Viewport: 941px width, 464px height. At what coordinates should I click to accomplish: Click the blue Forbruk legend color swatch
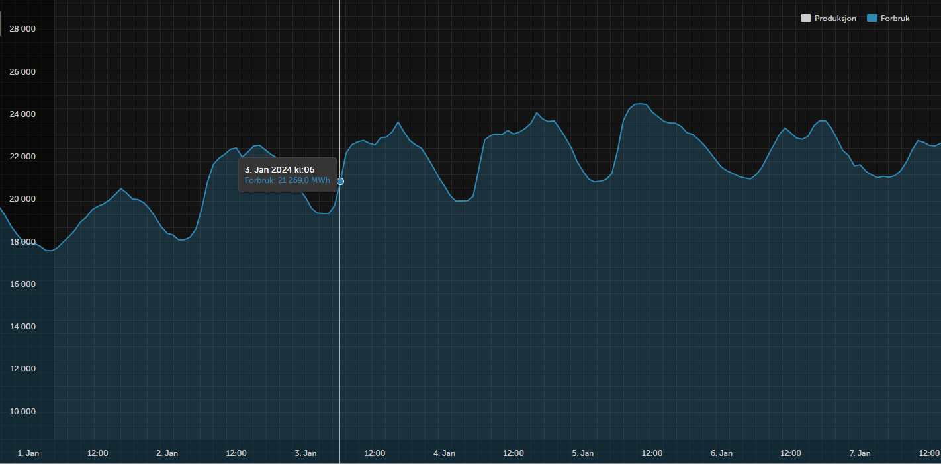pos(872,19)
